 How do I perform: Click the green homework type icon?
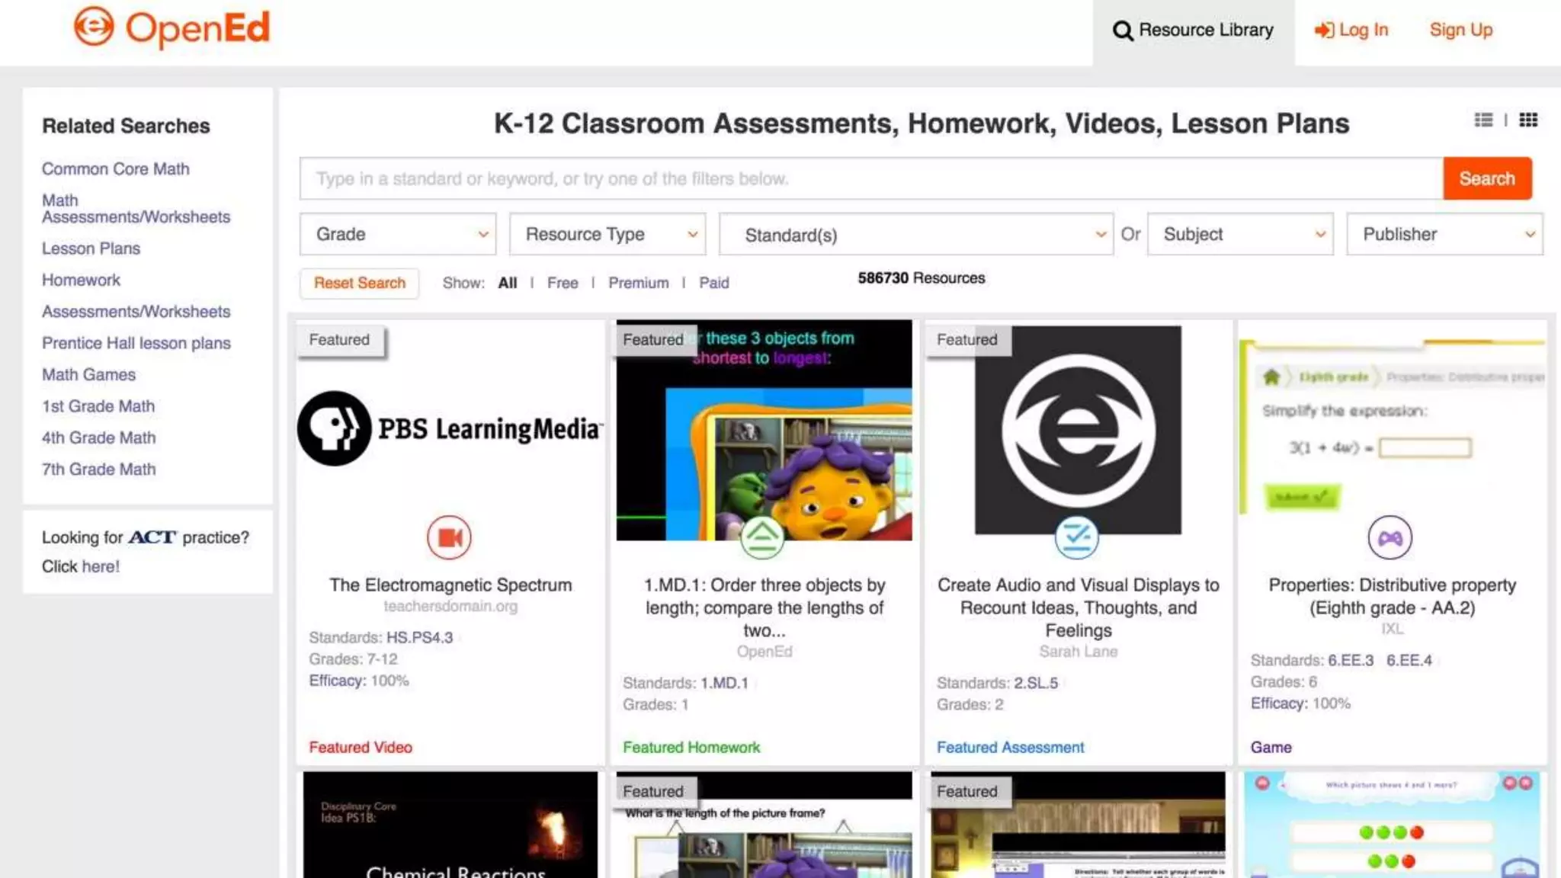[x=761, y=537]
